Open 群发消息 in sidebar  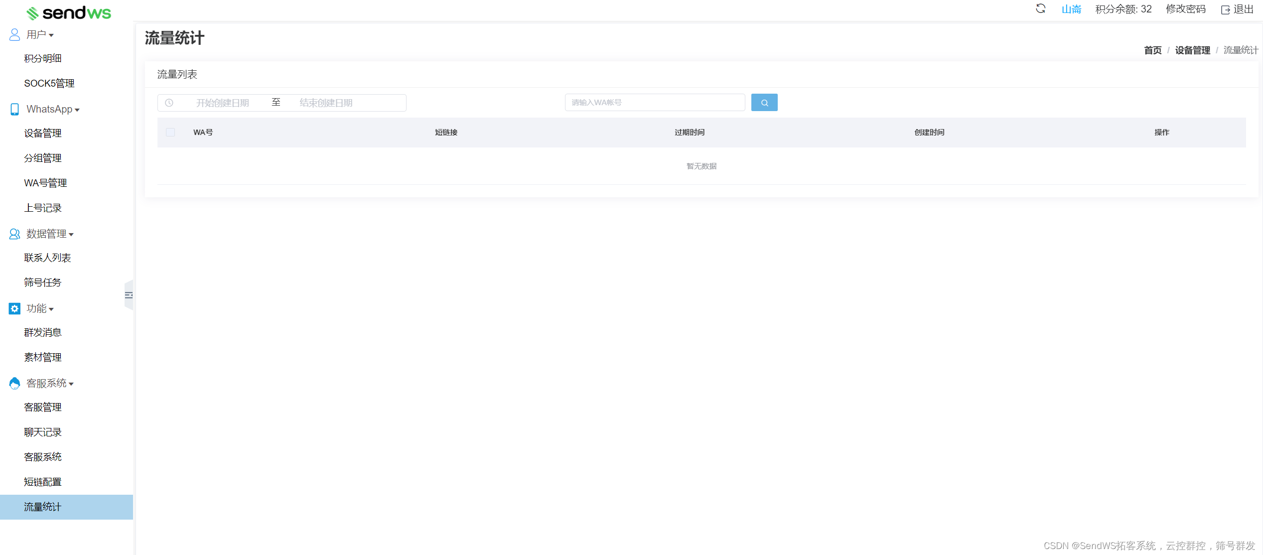43,332
